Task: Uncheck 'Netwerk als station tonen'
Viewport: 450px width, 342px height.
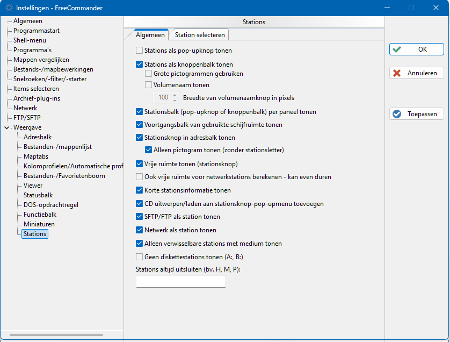Action: click(x=140, y=230)
